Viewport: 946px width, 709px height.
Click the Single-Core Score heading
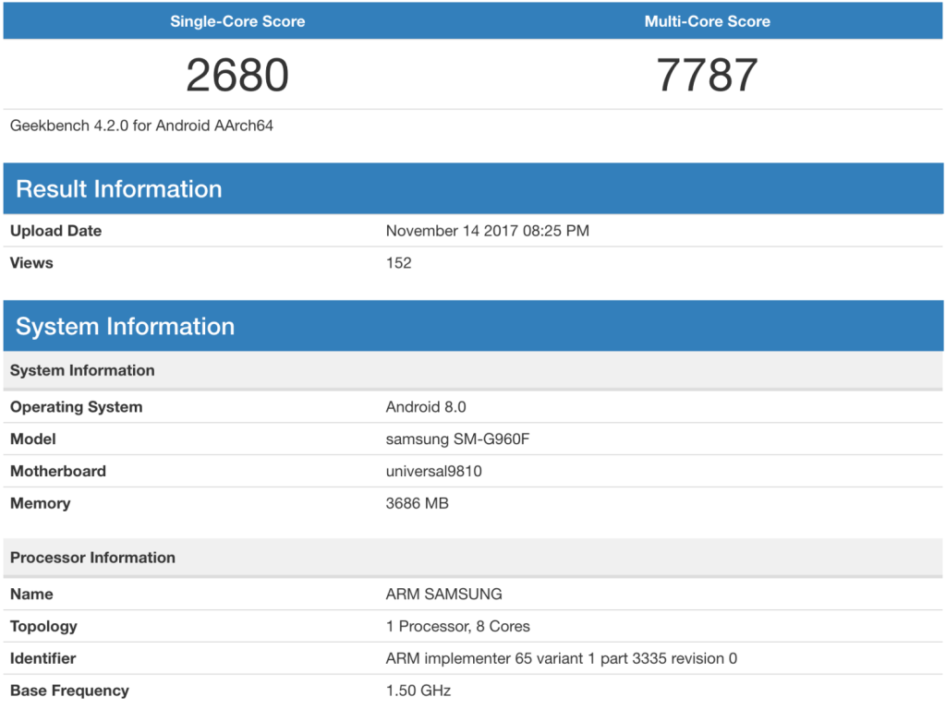[x=237, y=21]
